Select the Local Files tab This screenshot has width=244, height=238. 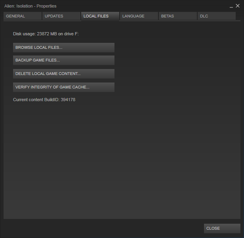[x=100, y=16]
